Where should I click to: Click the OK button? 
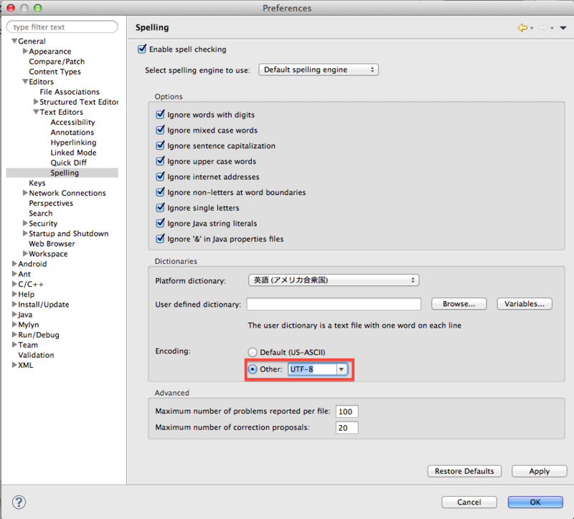(535, 503)
